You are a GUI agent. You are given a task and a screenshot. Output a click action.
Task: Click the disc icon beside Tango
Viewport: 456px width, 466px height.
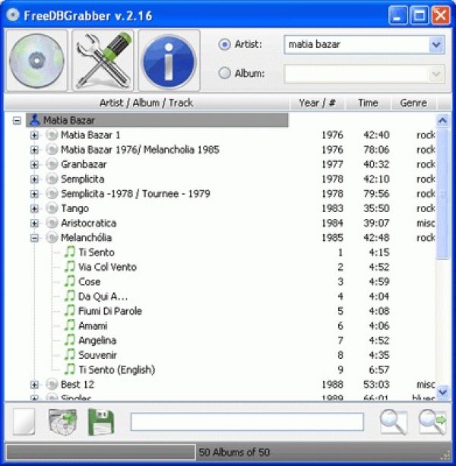(x=52, y=208)
